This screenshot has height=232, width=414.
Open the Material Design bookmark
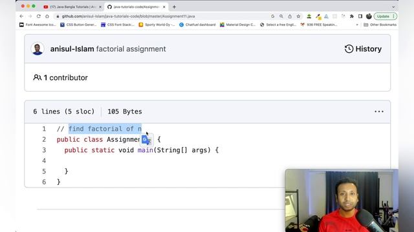(237, 24)
